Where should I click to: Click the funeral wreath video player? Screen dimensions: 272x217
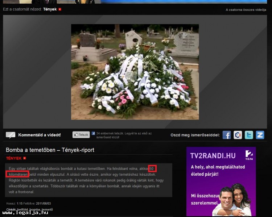(135, 72)
